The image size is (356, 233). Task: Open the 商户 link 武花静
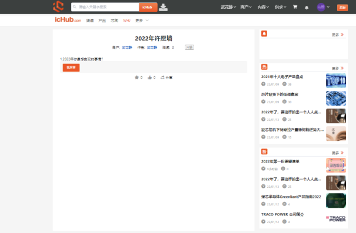(127, 48)
